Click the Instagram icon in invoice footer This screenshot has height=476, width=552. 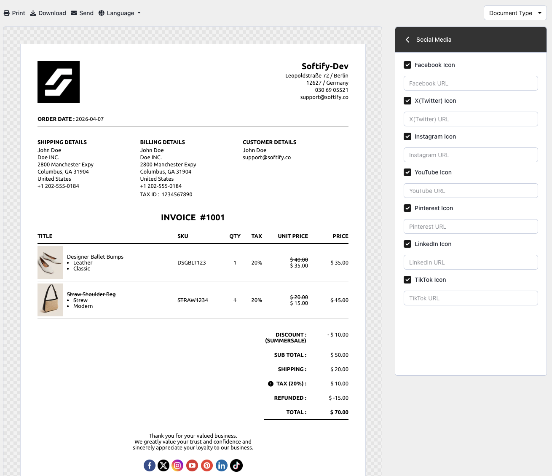(x=178, y=465)
